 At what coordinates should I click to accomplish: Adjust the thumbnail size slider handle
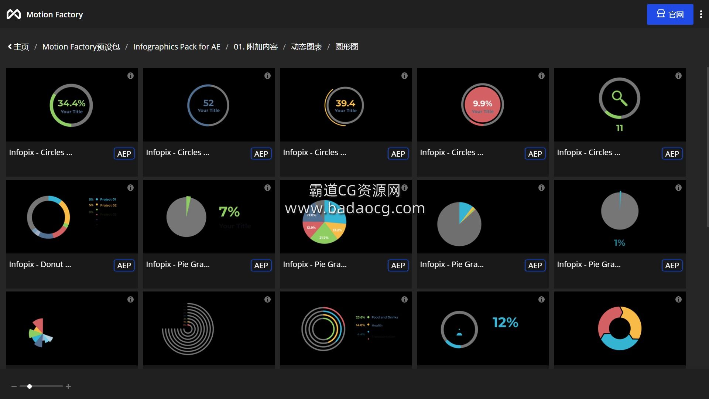click(30, 386)
